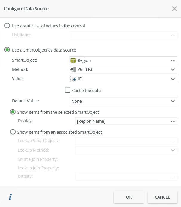
Task: Close the Configure Data Source dialog
Action: click(x=174, y=9)
